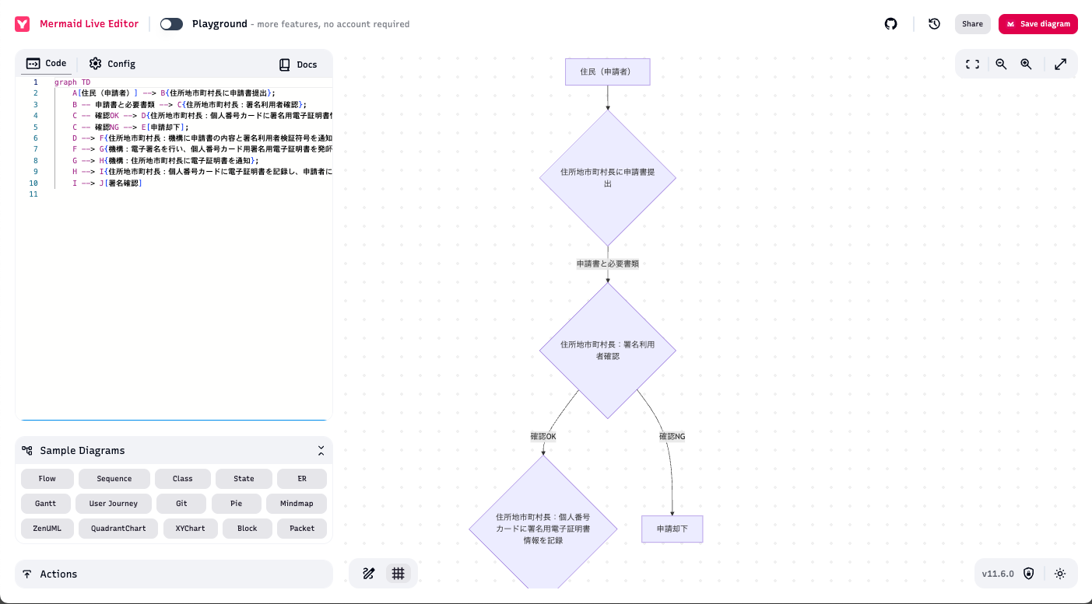This screenshot has width=1092, height=604.
Task: Click code line 1 'graph TD'
Action: (x=72, y=82)
